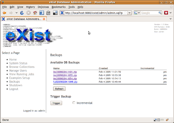The width and height of the screenshot is (174, 123).
Task: Close the eXist Database Administration tab
Action: pyautogui.click(x=44, y=19)
